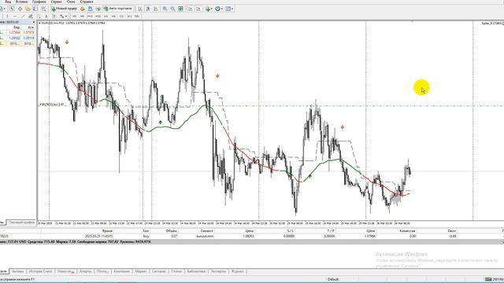Switch chart to line chart icon
Image resolution: width=504 pixels, height=283 pixels.
click(x=156, y=9)
